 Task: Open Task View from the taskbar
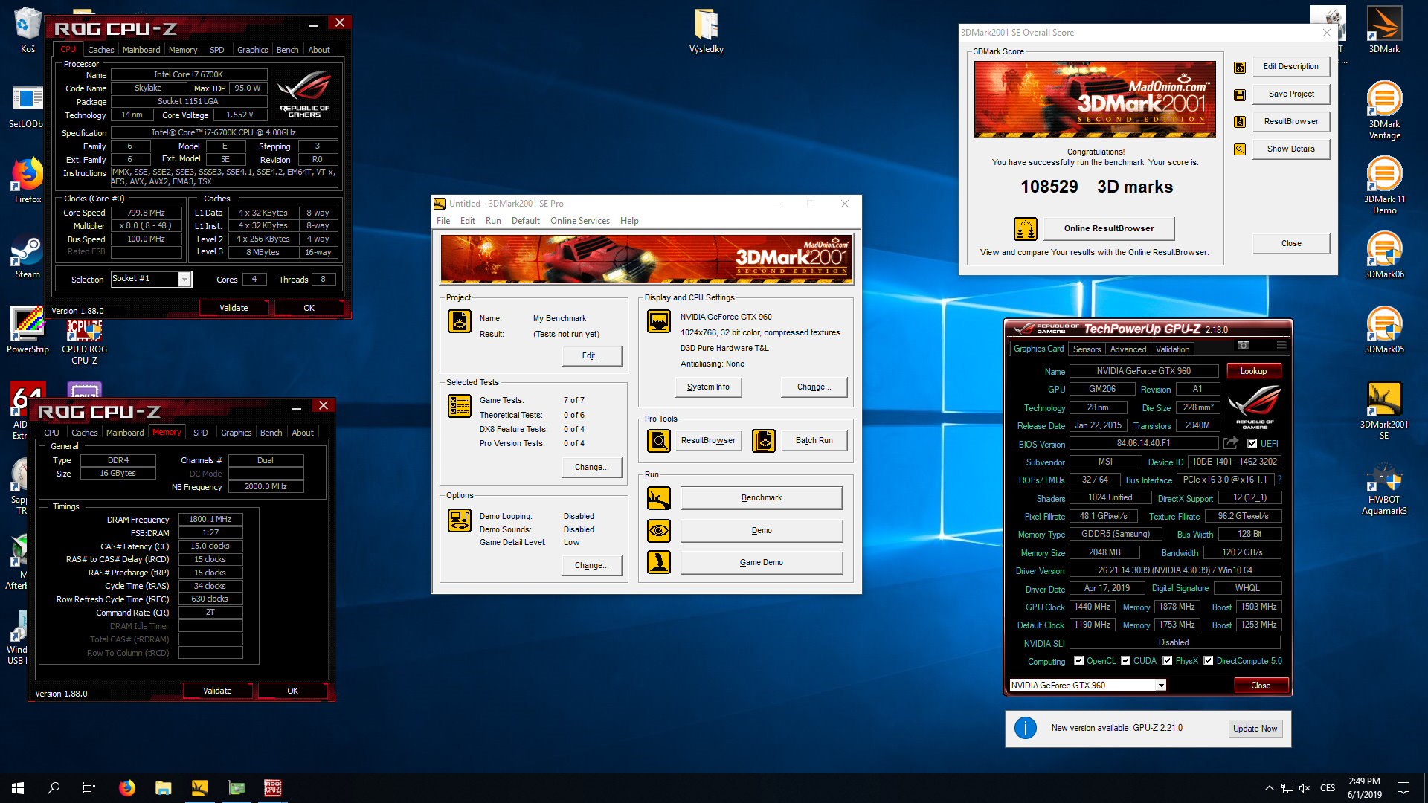coord(89,788)
